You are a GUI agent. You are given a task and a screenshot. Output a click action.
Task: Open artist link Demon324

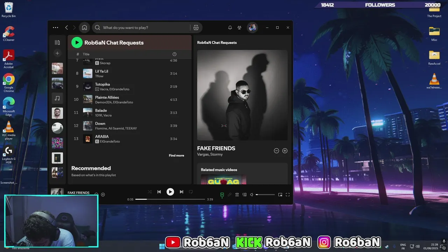pos(102,102)
